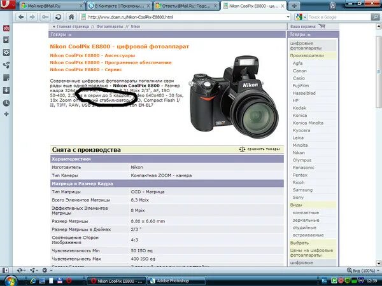Open a new tab with the plus button
Viewport: 382px width, 286px height.
(x=294, y=6)
